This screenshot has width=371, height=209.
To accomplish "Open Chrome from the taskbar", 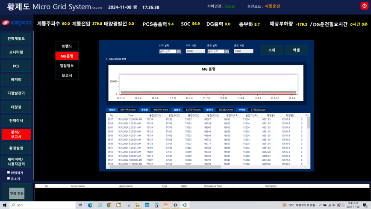I will point(109,205).
